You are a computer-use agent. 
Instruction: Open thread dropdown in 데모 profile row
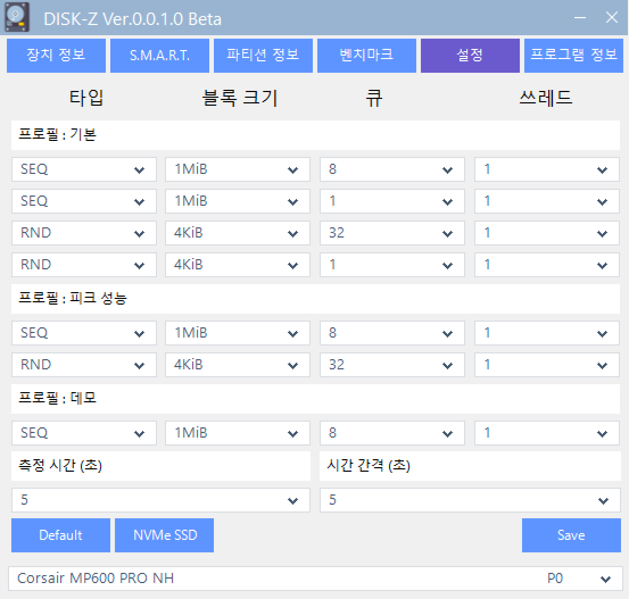[x=547, y=433]
